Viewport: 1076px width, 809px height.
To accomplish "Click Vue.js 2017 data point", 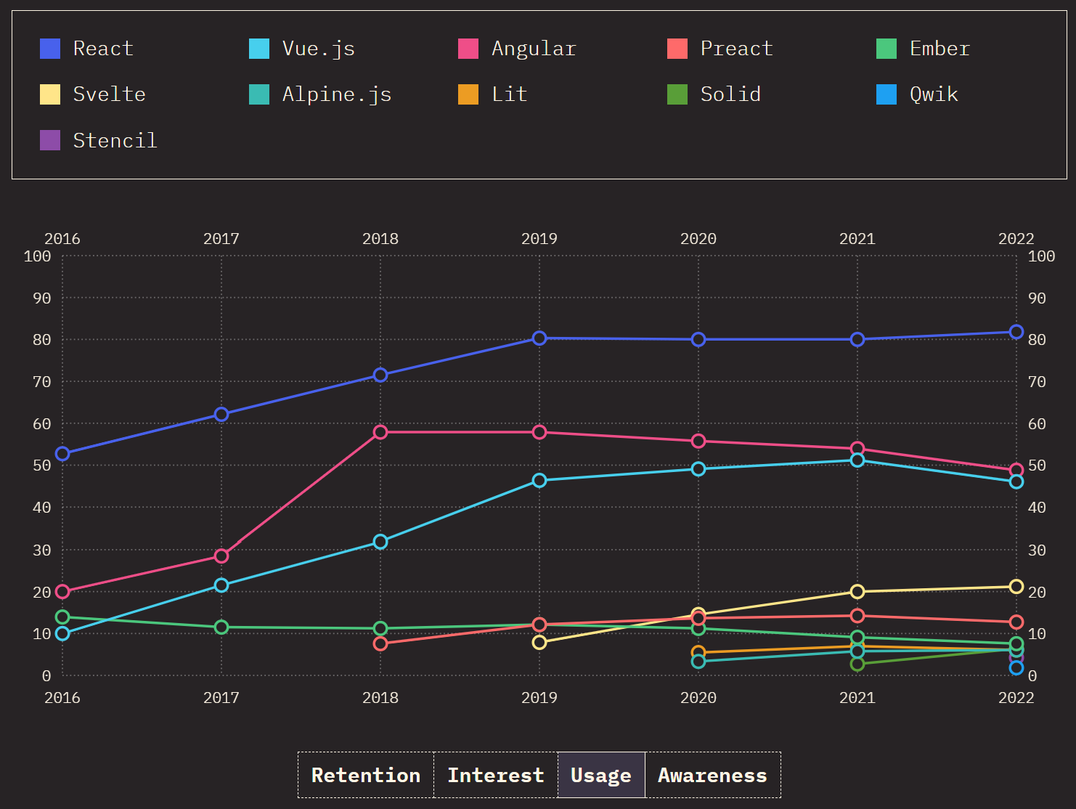I will pos(221,585).
